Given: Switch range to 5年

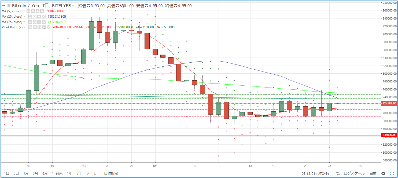Looking at the screenshot, I should pyautogui.click(x=79, y=173).
